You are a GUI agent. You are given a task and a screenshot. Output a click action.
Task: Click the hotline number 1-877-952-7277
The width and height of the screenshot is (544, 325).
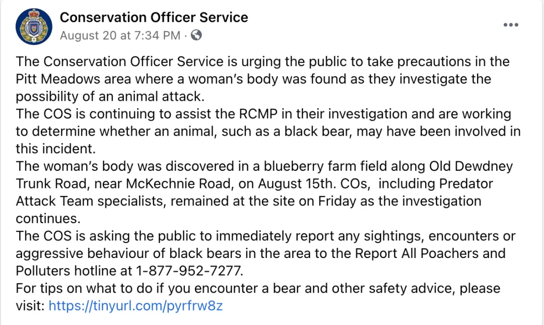point(189,271)
